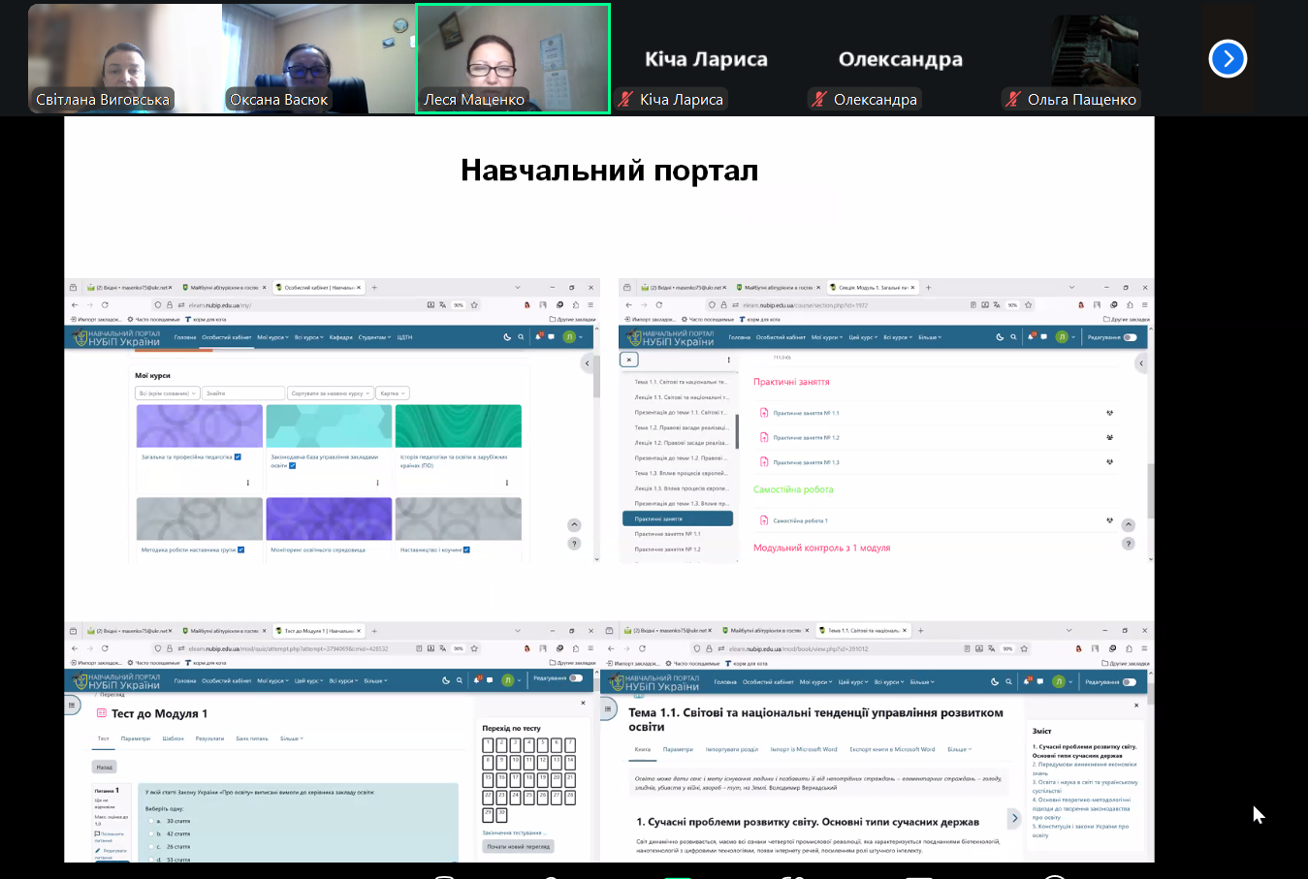Open Всі (крім схованих) filter dropdown
Screen dimensions: 1308x879
point(168,393)
